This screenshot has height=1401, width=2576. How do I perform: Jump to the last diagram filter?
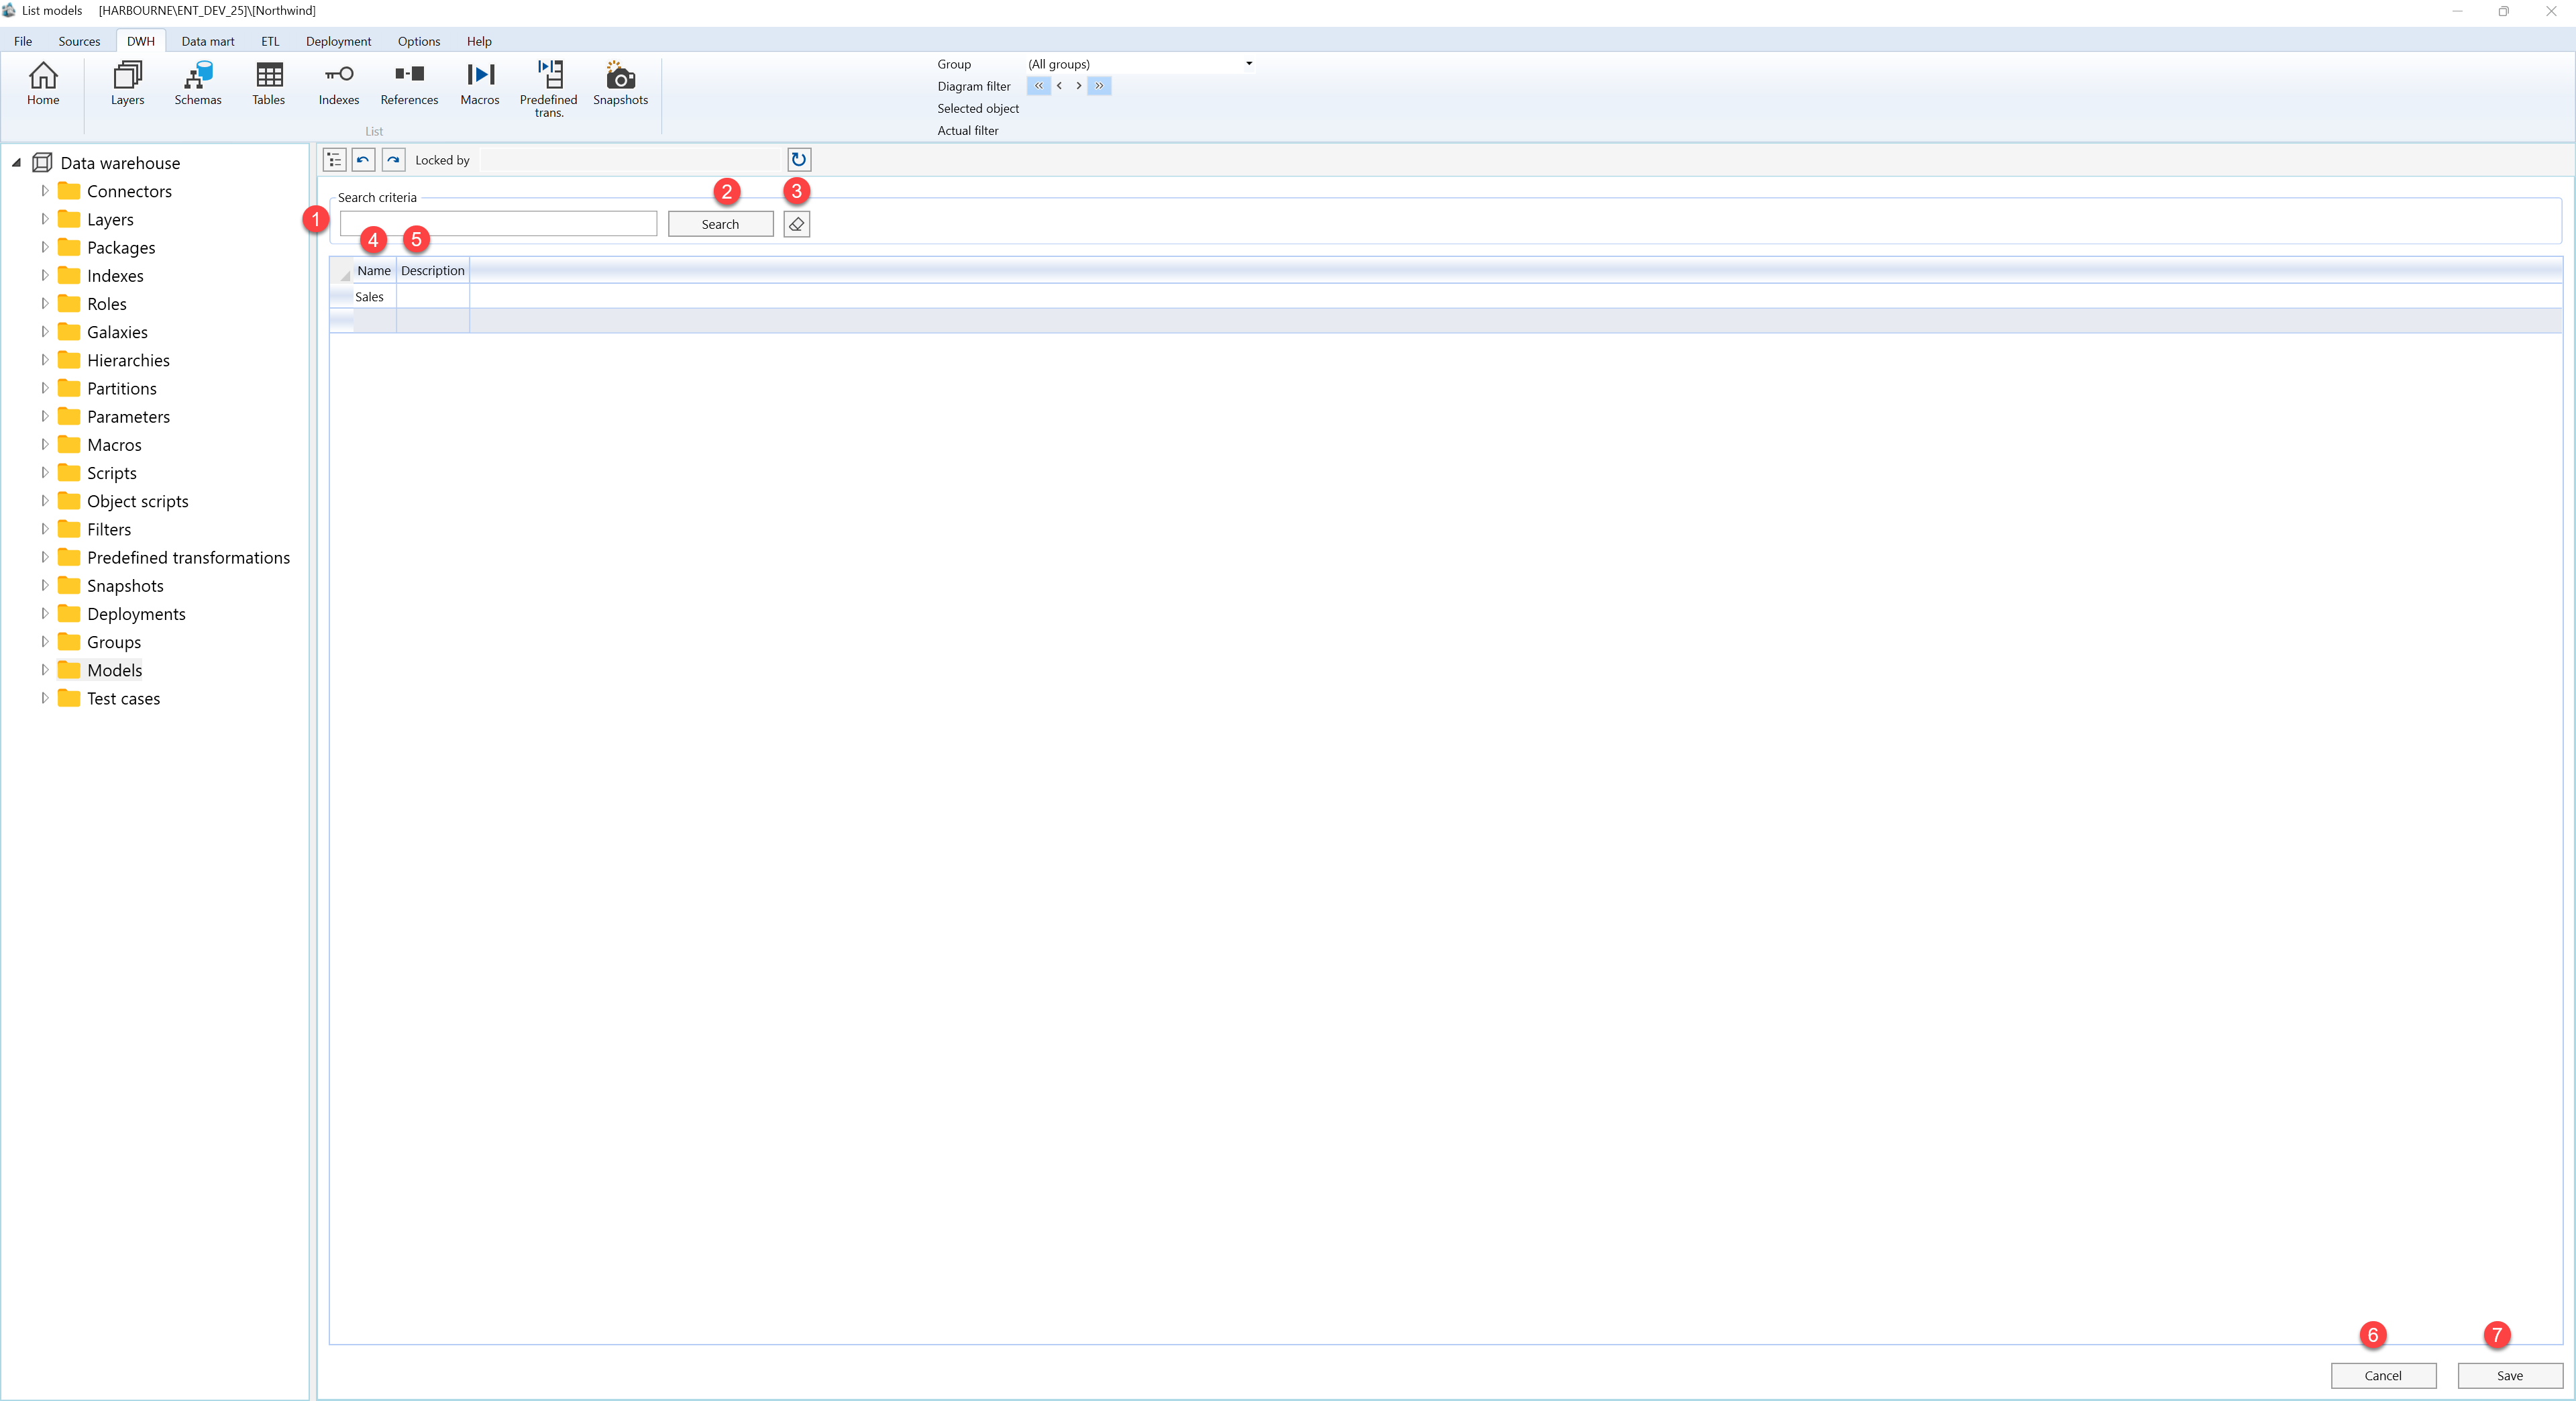pyautogui.click(x=1099, y=86)
